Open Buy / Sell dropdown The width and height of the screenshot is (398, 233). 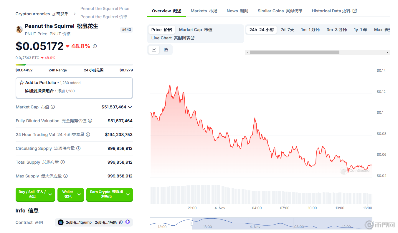(x=35, y=195)
